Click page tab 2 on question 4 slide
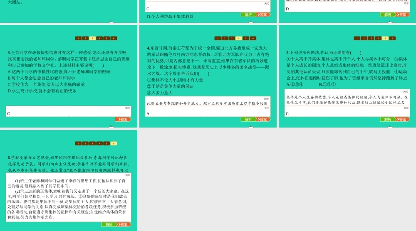This screenshot has height=231, width=416. (225, 38)
